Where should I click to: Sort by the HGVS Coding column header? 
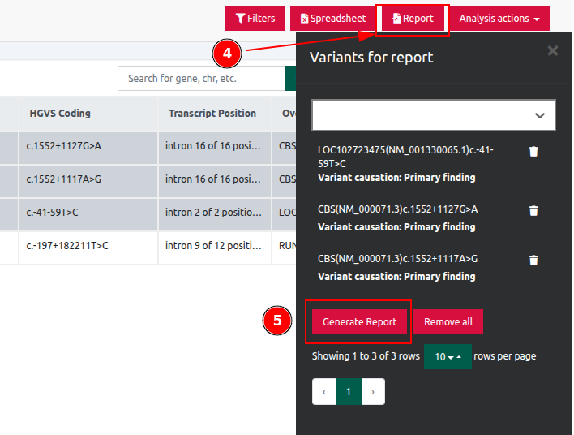60,114
